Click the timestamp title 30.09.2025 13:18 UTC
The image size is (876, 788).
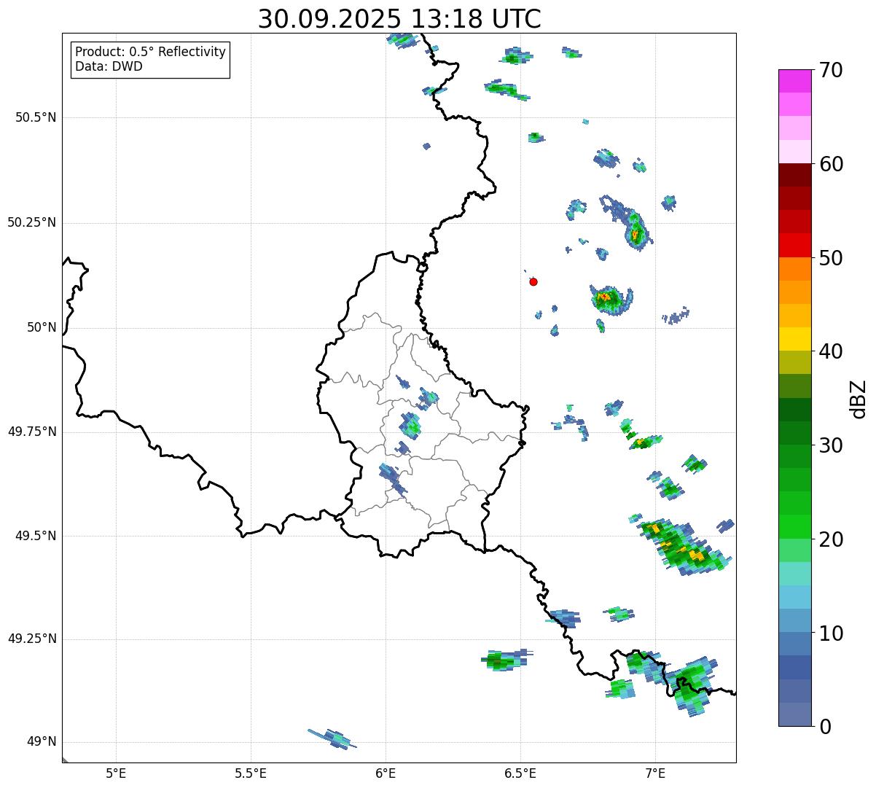399,19
